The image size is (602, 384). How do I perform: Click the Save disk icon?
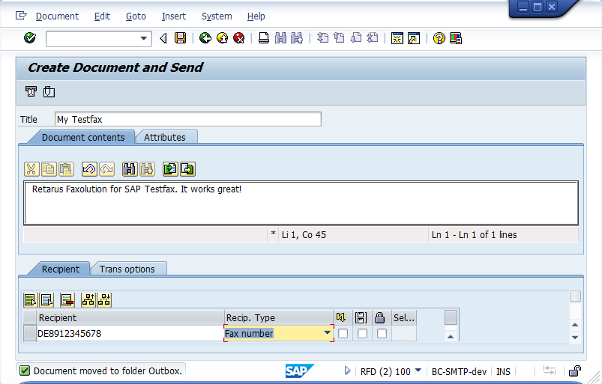pyautogui.click(x=180, y=38)
